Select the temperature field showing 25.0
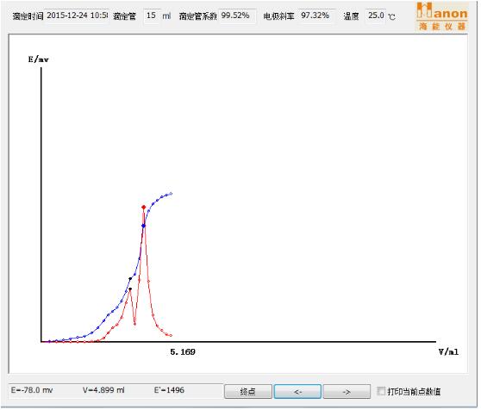481x410 pixels. (376, 16)
